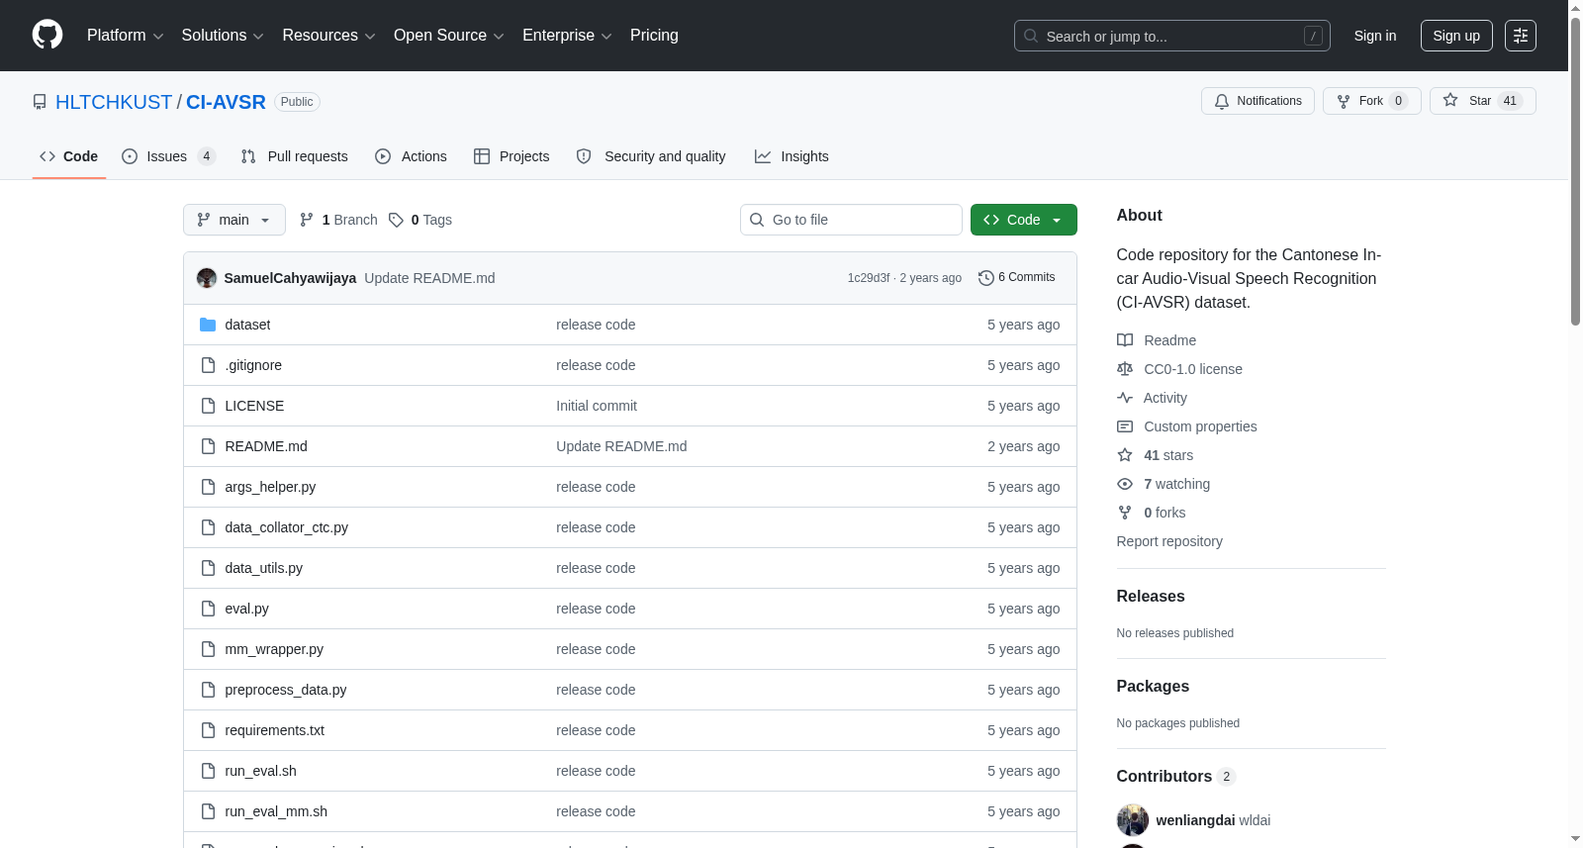Screen dimensions: 1583x848
Task: Click the run_eval.sh file icon
Action: (x=208, y=771)
